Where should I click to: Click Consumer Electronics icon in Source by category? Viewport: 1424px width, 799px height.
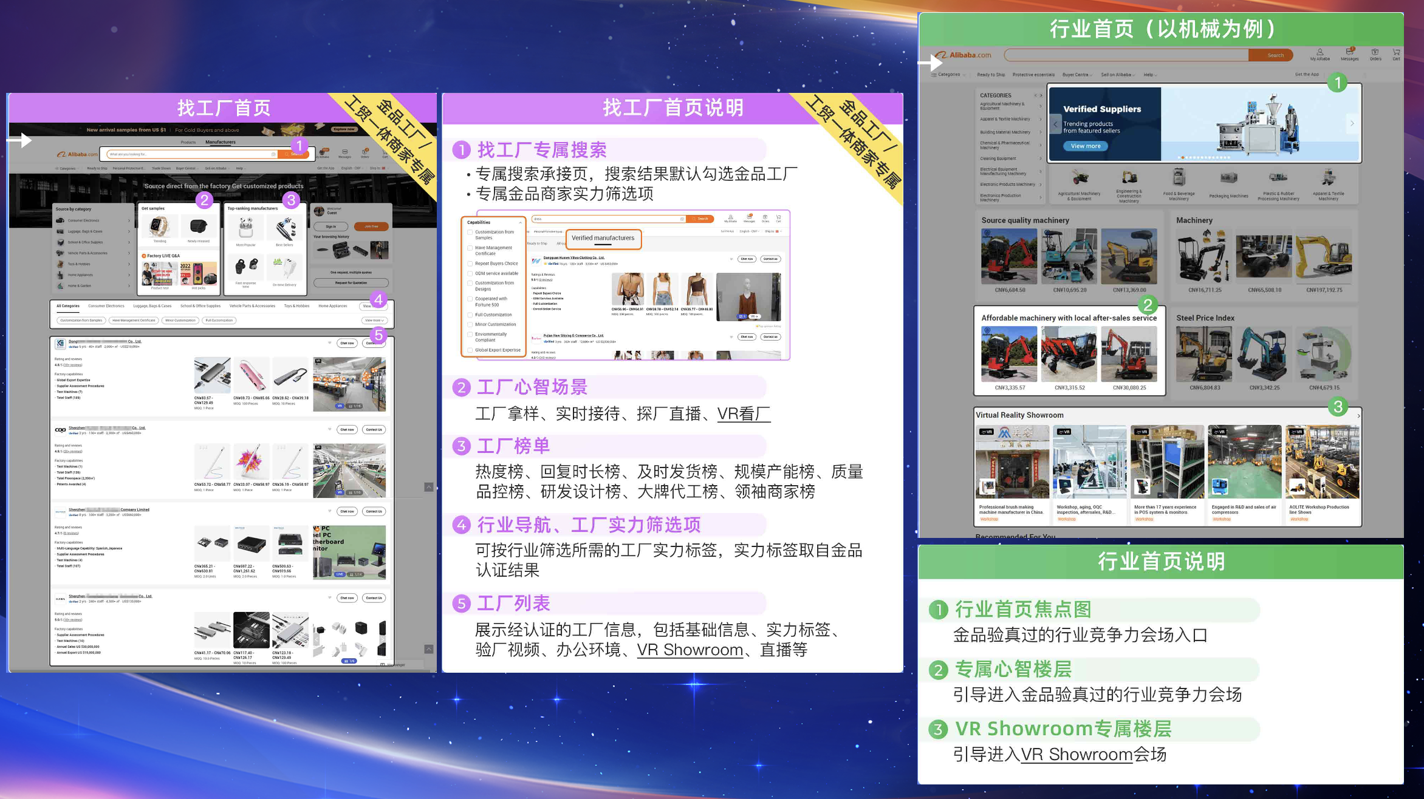60,220
